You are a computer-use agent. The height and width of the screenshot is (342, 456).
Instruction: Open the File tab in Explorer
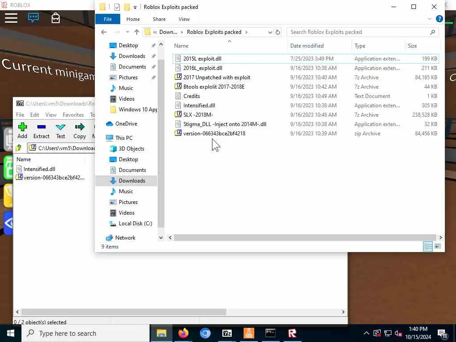click(x=108, y=19)
